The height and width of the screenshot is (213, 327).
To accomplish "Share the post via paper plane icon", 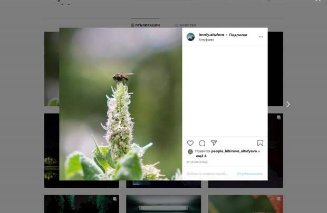I will click(x=214, y=143).
